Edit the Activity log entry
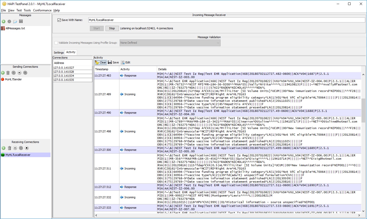This screenshot has width=367, height=219. pos(125,62)
